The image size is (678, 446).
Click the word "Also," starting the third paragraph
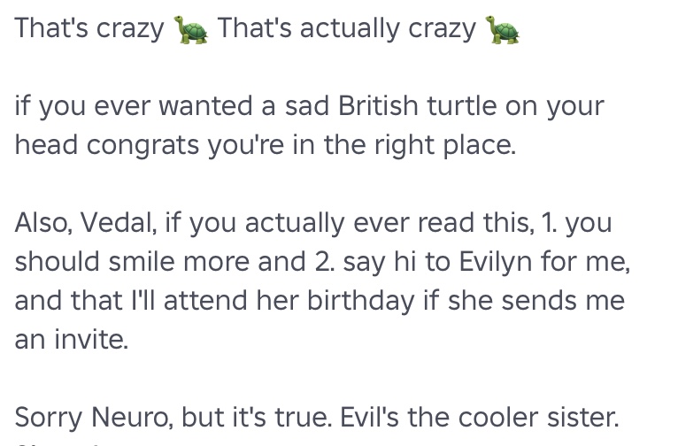click(x=43, y=223)
